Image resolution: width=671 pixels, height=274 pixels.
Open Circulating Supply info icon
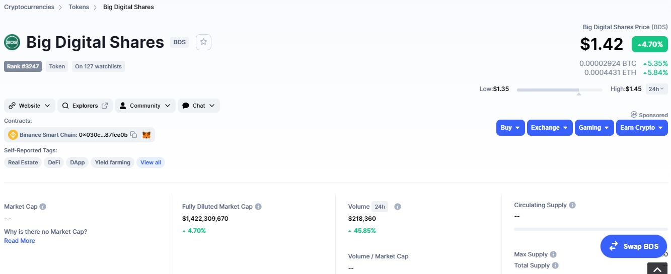coord(572,205)
